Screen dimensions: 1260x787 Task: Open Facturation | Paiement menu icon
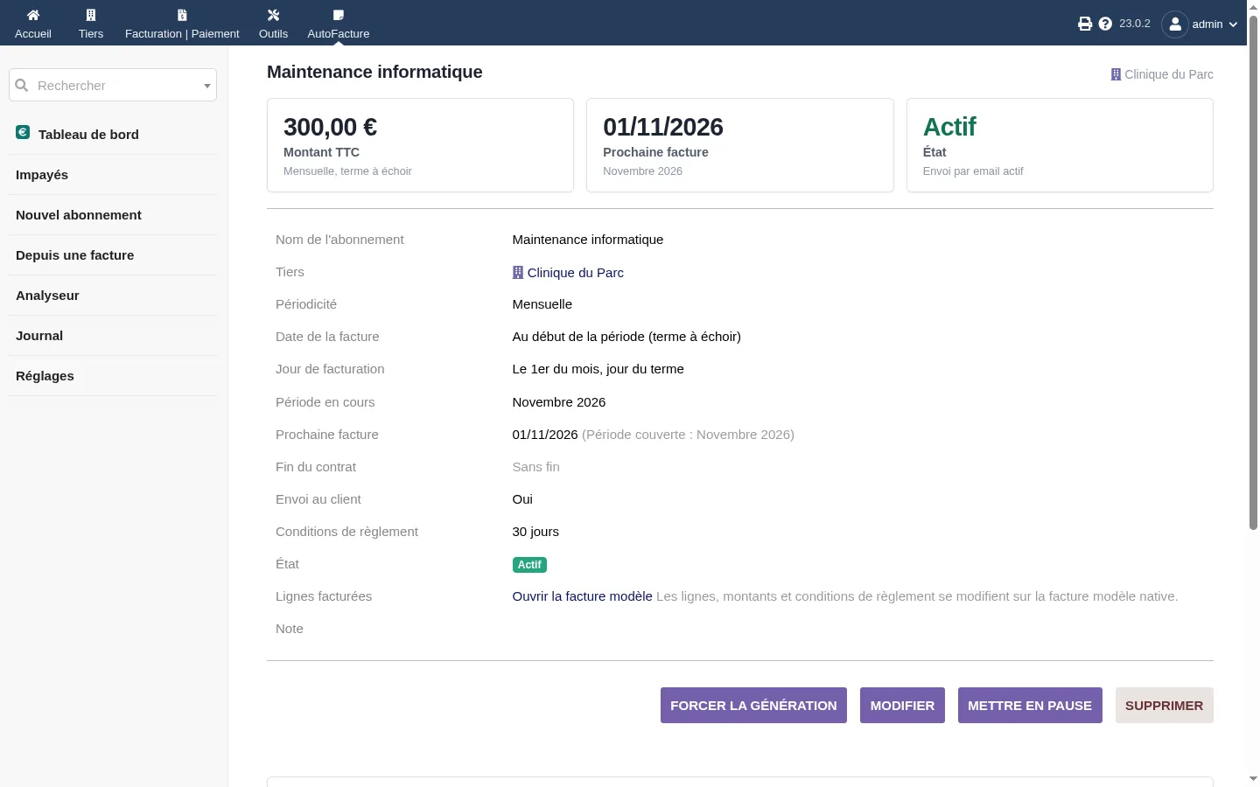pos(182,15)
